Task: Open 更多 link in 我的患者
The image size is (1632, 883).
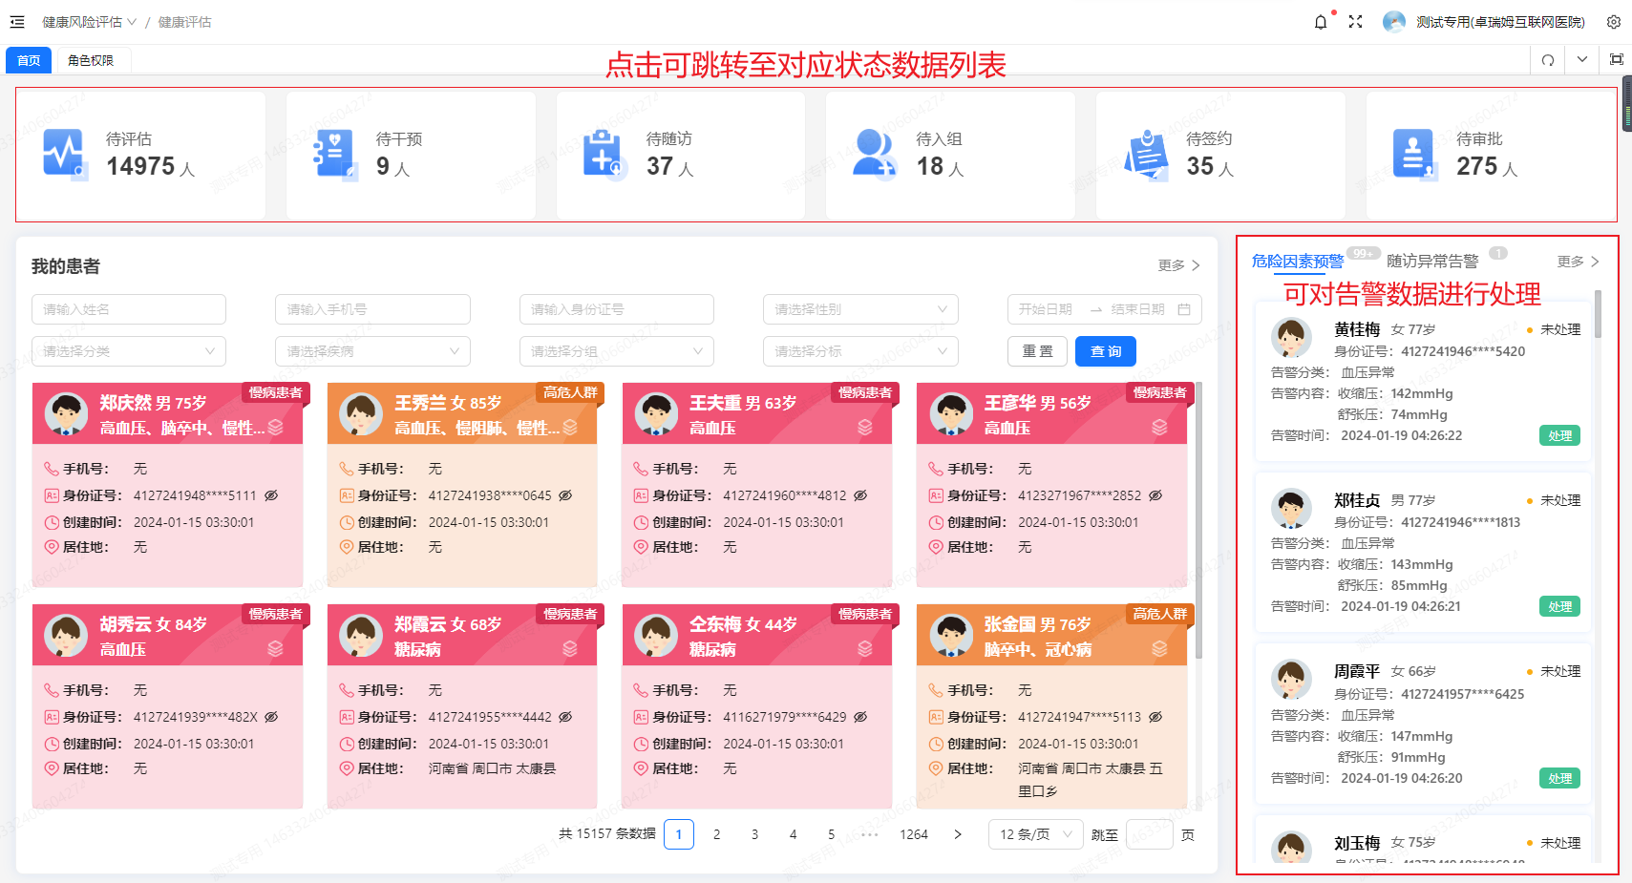Action: pyautogui.click(x=1178, y=265)
